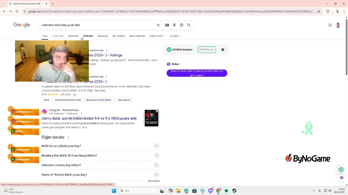Viewport: 348px width, 195px height.
Task: View site information in the address bar
Action: point(25,11)
